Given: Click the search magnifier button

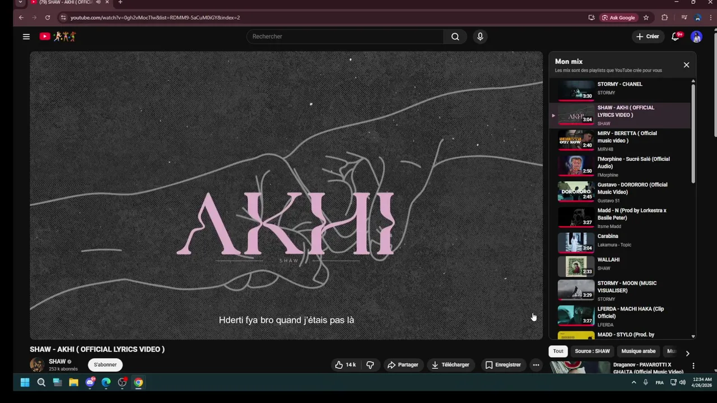Looking at the screenshot, I should coord(455,36).
